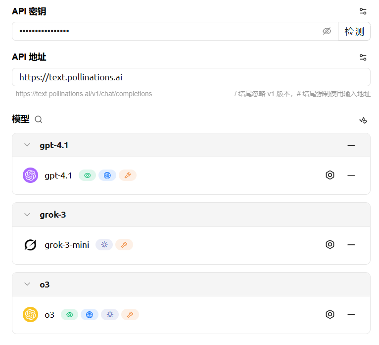This screenshot has height=345, width=379.
Task: Click the API address settings sliders icon
Action: pos(363,57)
